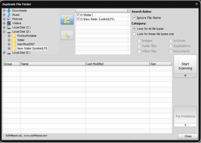Expand the Local Disk (E:) node
The width and height of the screenshot is (201, 143).
tap(4, 53)
